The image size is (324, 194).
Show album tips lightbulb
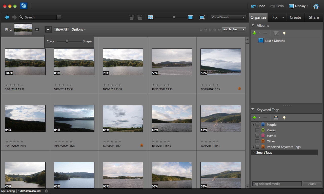pos(284,33)
